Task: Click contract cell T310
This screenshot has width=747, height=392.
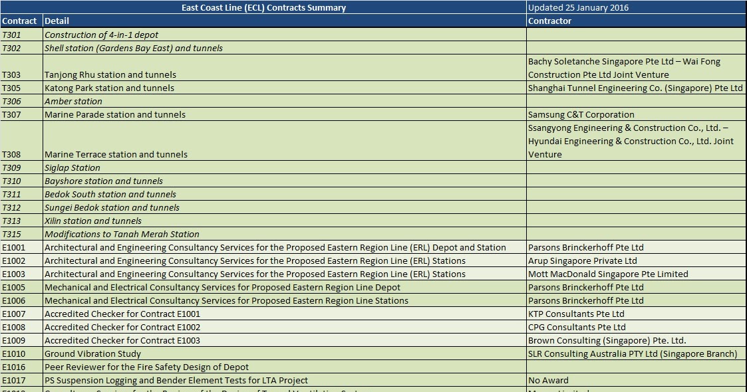Action: pos(21,181)
